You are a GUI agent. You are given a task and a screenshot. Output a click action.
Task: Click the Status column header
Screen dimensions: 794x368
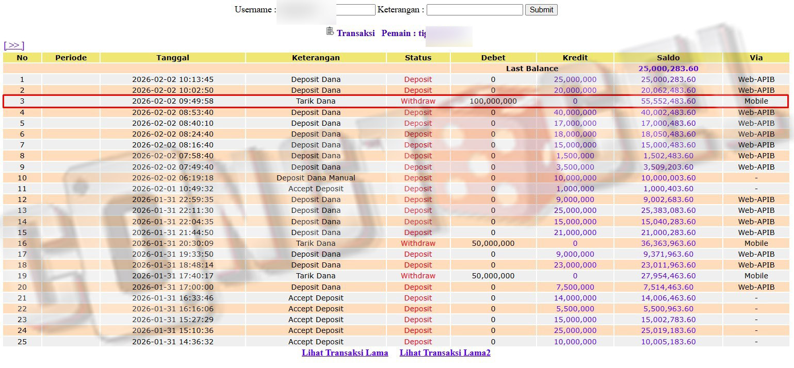[418, 58]
